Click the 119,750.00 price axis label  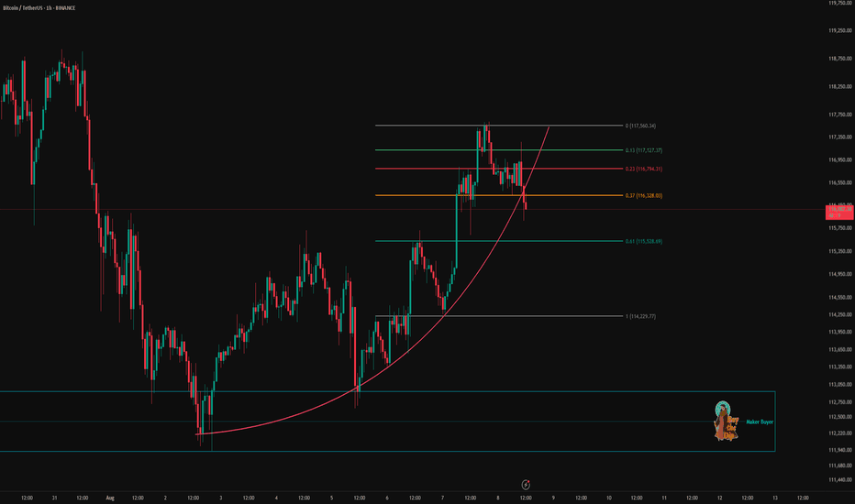[840, 3]
